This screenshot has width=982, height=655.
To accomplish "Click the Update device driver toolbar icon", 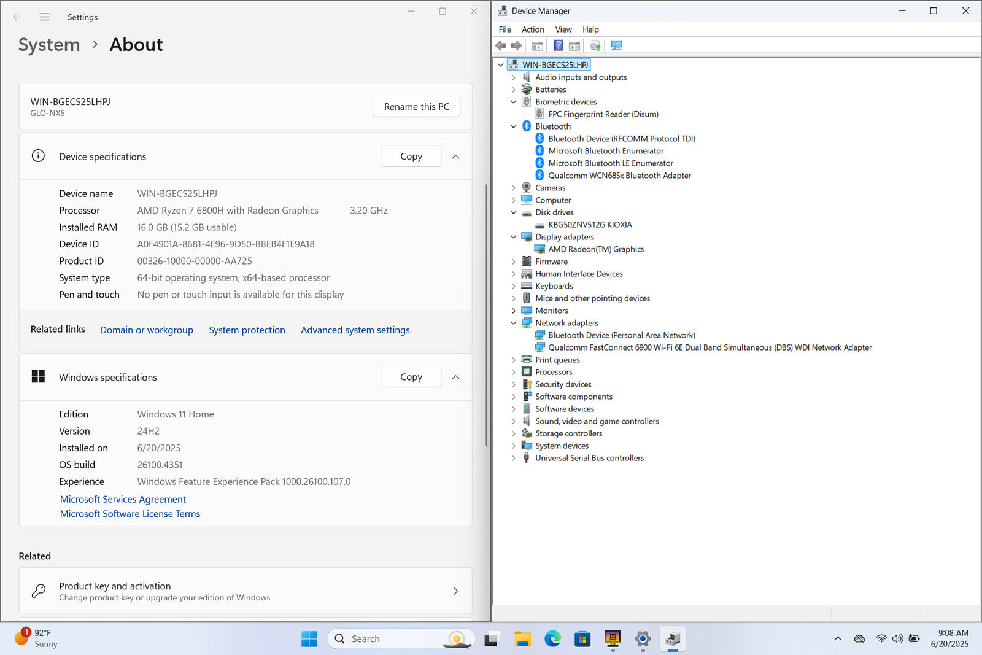I will point(595,45).
